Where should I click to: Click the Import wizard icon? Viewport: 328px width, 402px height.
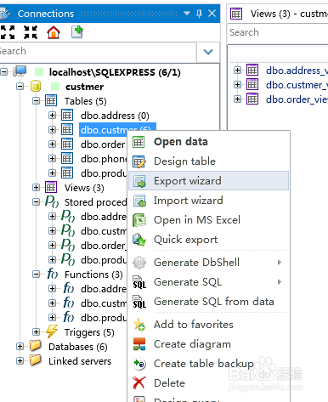point(139,201)
